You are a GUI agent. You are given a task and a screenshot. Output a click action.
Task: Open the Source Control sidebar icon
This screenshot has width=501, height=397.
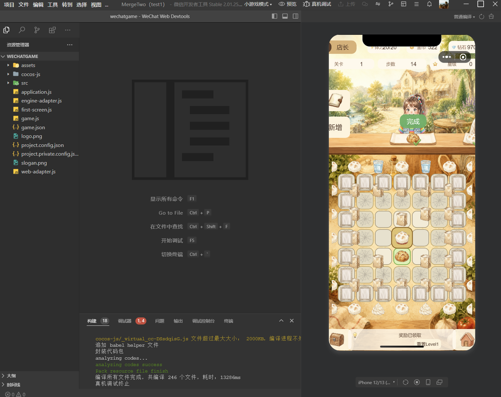(37, 30)
